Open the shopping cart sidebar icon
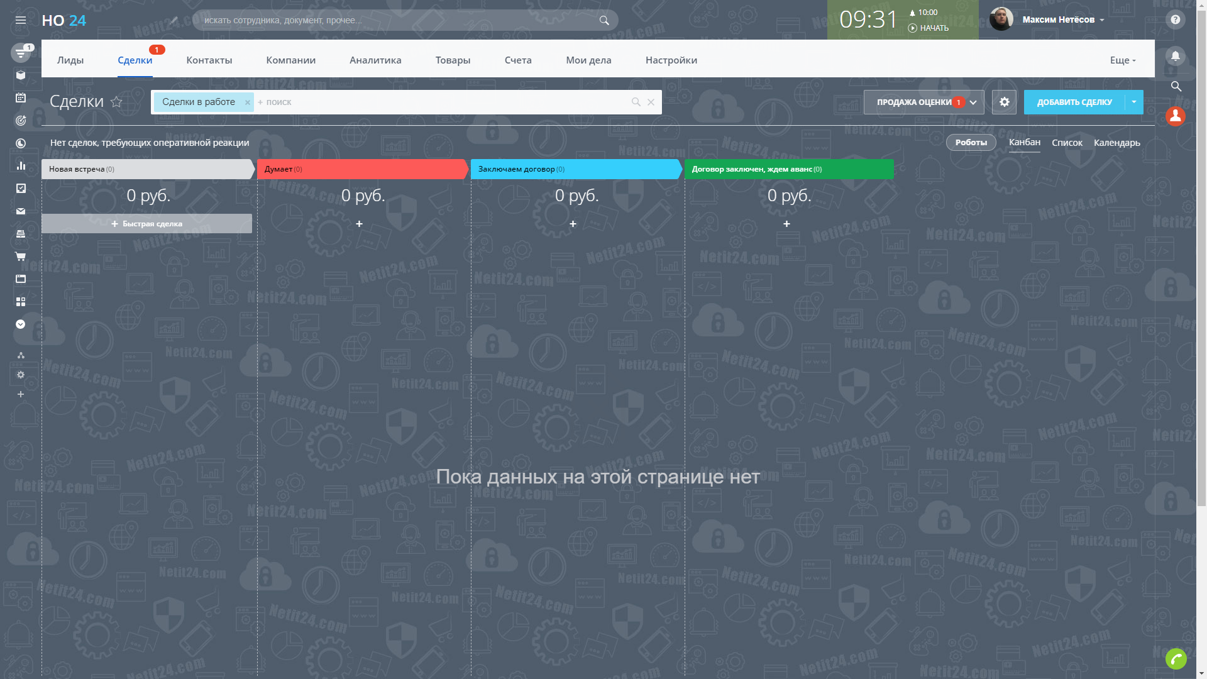Screen dimensions: 1207x679 click(x=21, y=257)
